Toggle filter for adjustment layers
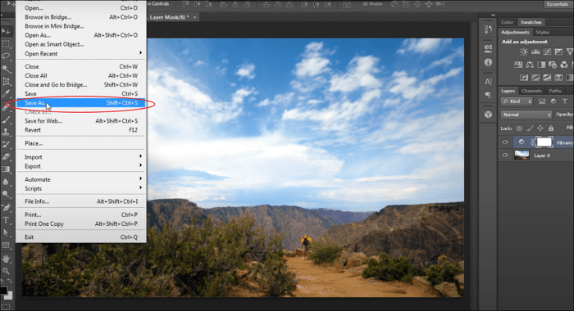Image resolution: width=574 pixels, height=311 pixels. [553, 101]
